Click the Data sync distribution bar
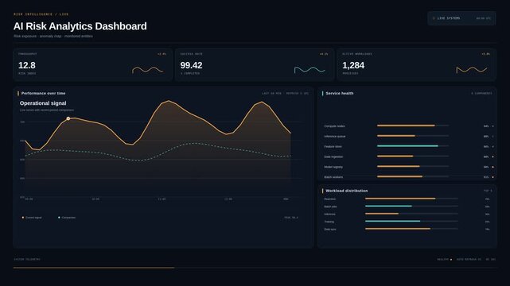 coord(411,229)
